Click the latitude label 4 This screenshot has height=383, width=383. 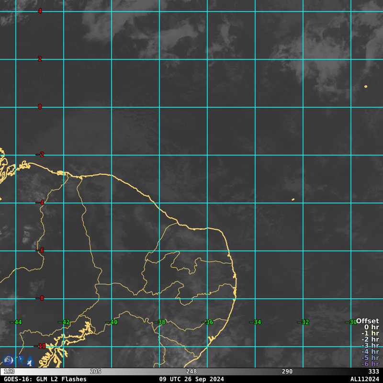click(40, 11)
